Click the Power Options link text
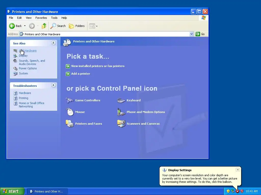 coord(28,68)
